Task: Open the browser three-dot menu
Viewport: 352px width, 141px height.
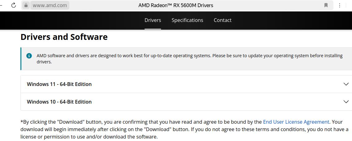Action: coord(340,5)
